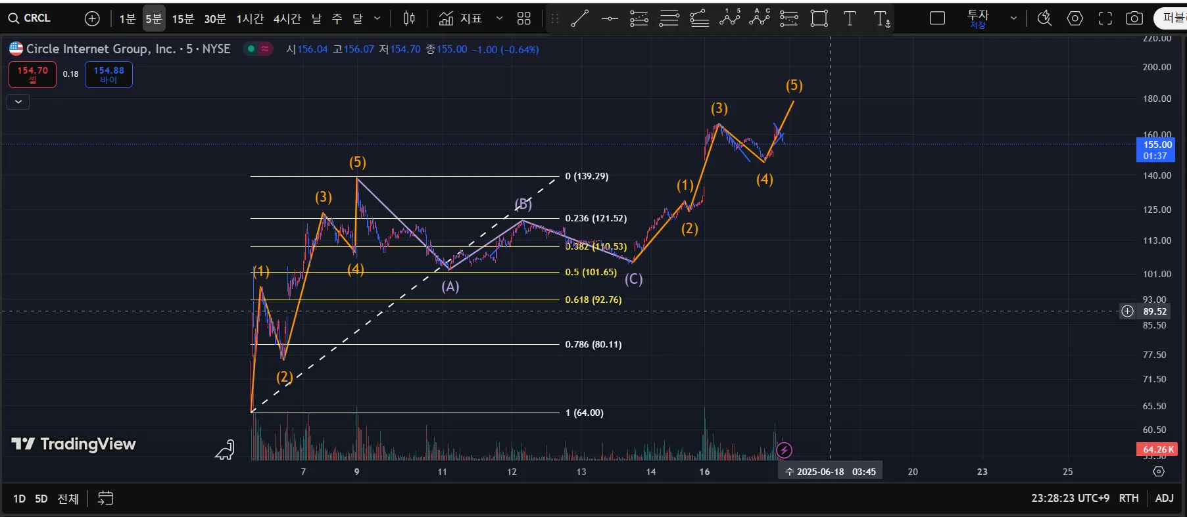Click the 154.70 sell button
Image resolution: width=1187 pixels, height=517 pixels.
click(32, 74)
